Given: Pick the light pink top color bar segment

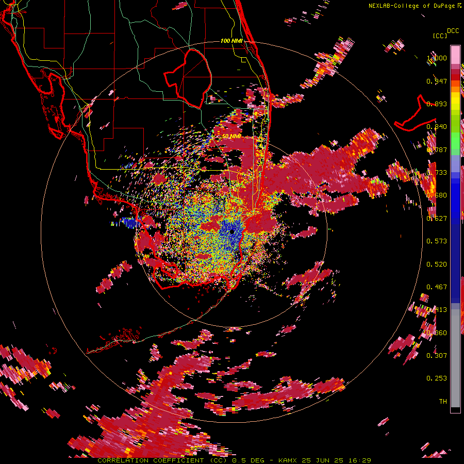Looking at the screenshot, I should point(455,55).
